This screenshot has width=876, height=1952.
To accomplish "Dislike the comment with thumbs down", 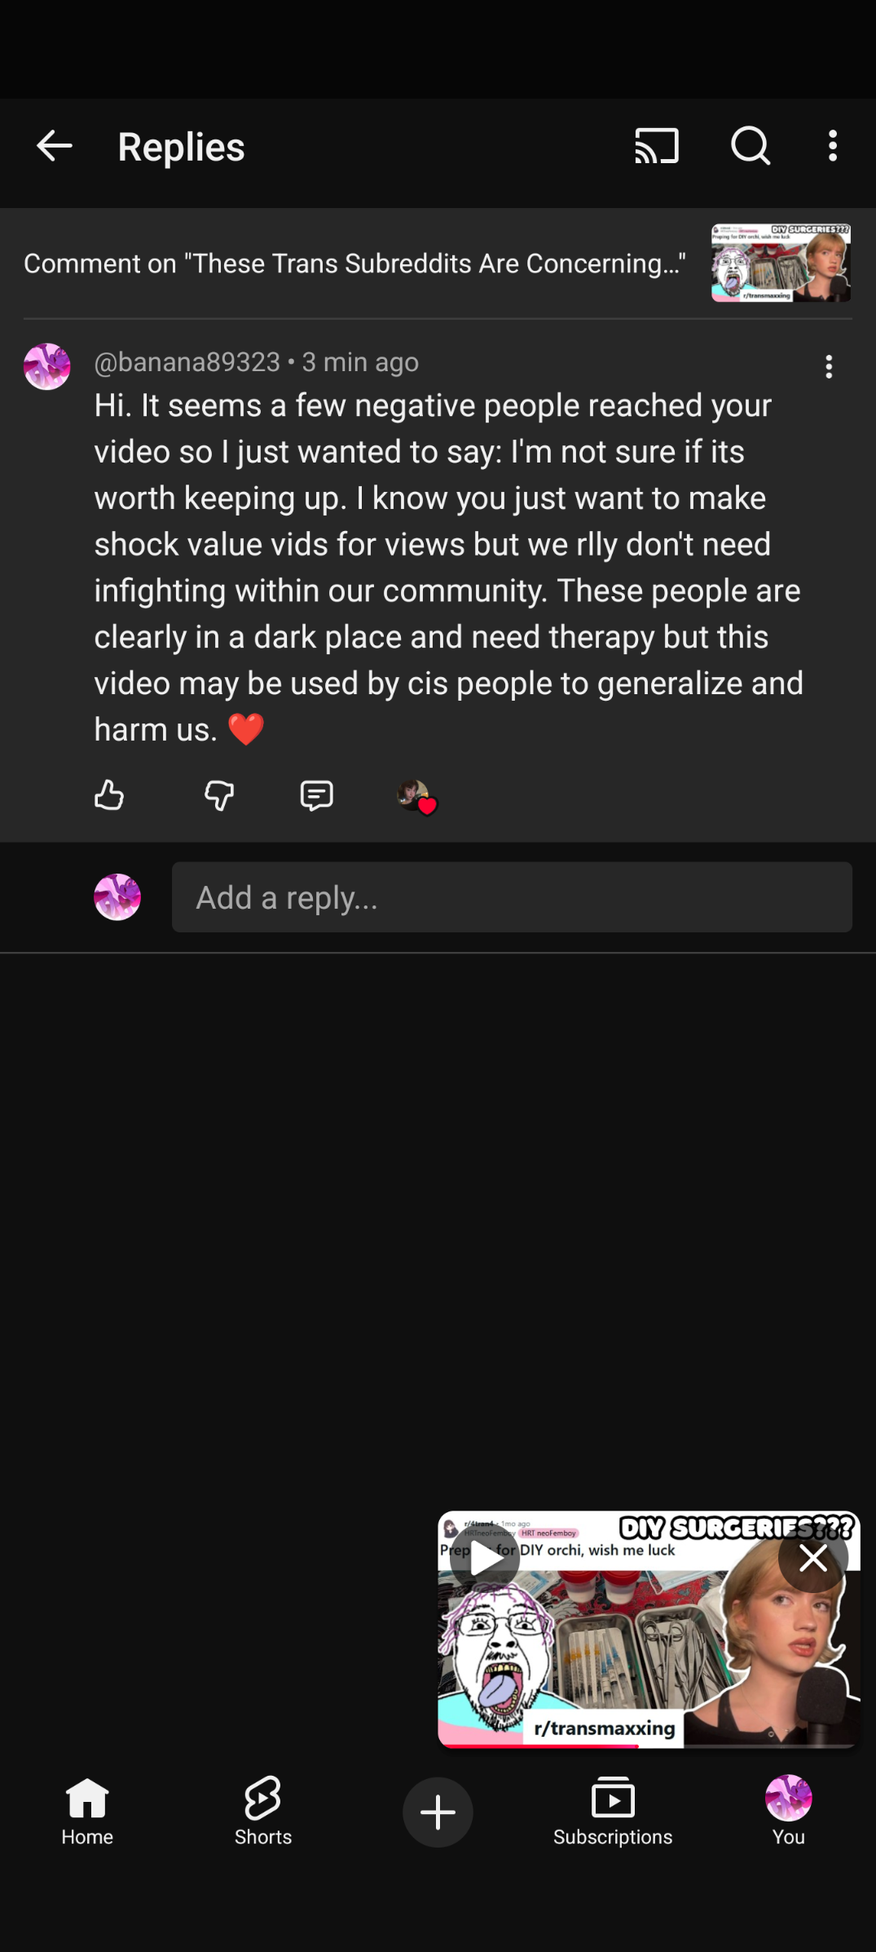I will click(218, 795).
